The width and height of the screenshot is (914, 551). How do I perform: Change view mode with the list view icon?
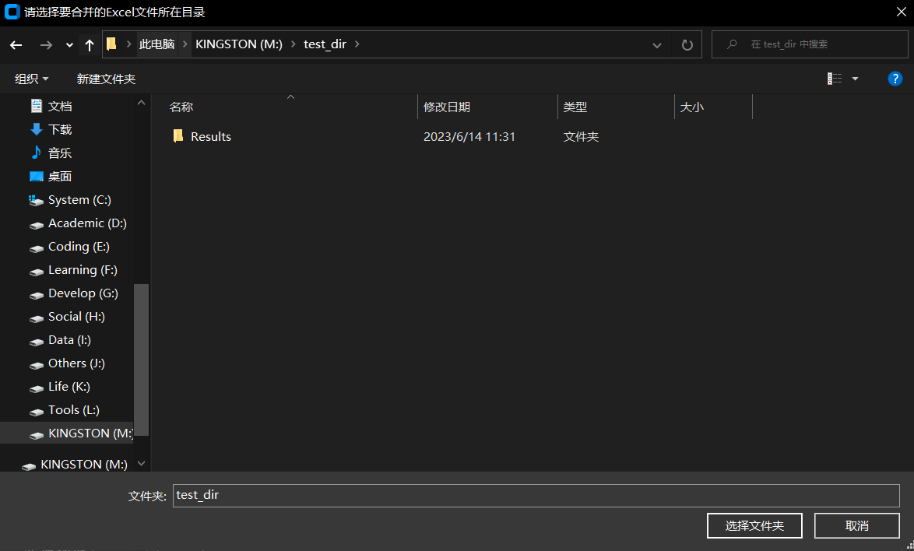pyautogui.click(x=835, y=79)
